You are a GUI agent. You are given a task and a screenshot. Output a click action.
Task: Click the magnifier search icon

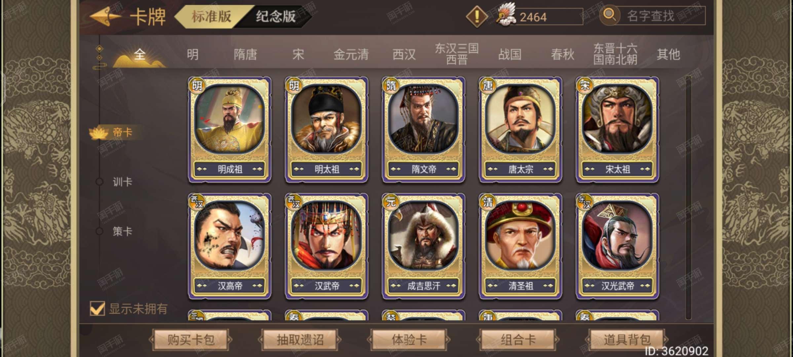point(609,15)
